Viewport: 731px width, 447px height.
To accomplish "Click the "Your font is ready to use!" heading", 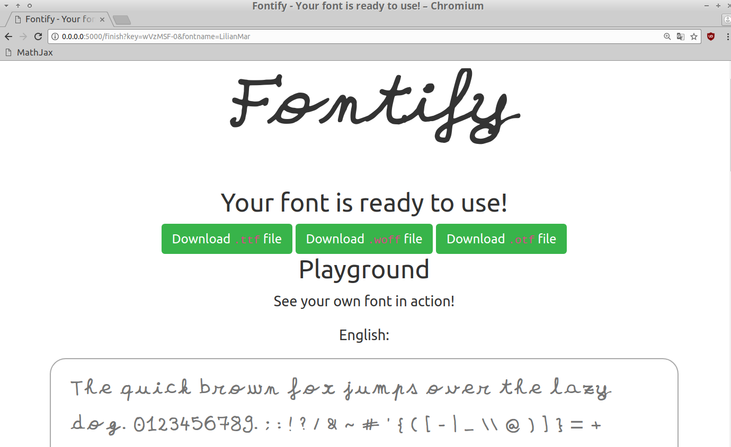I will (364, 203).
